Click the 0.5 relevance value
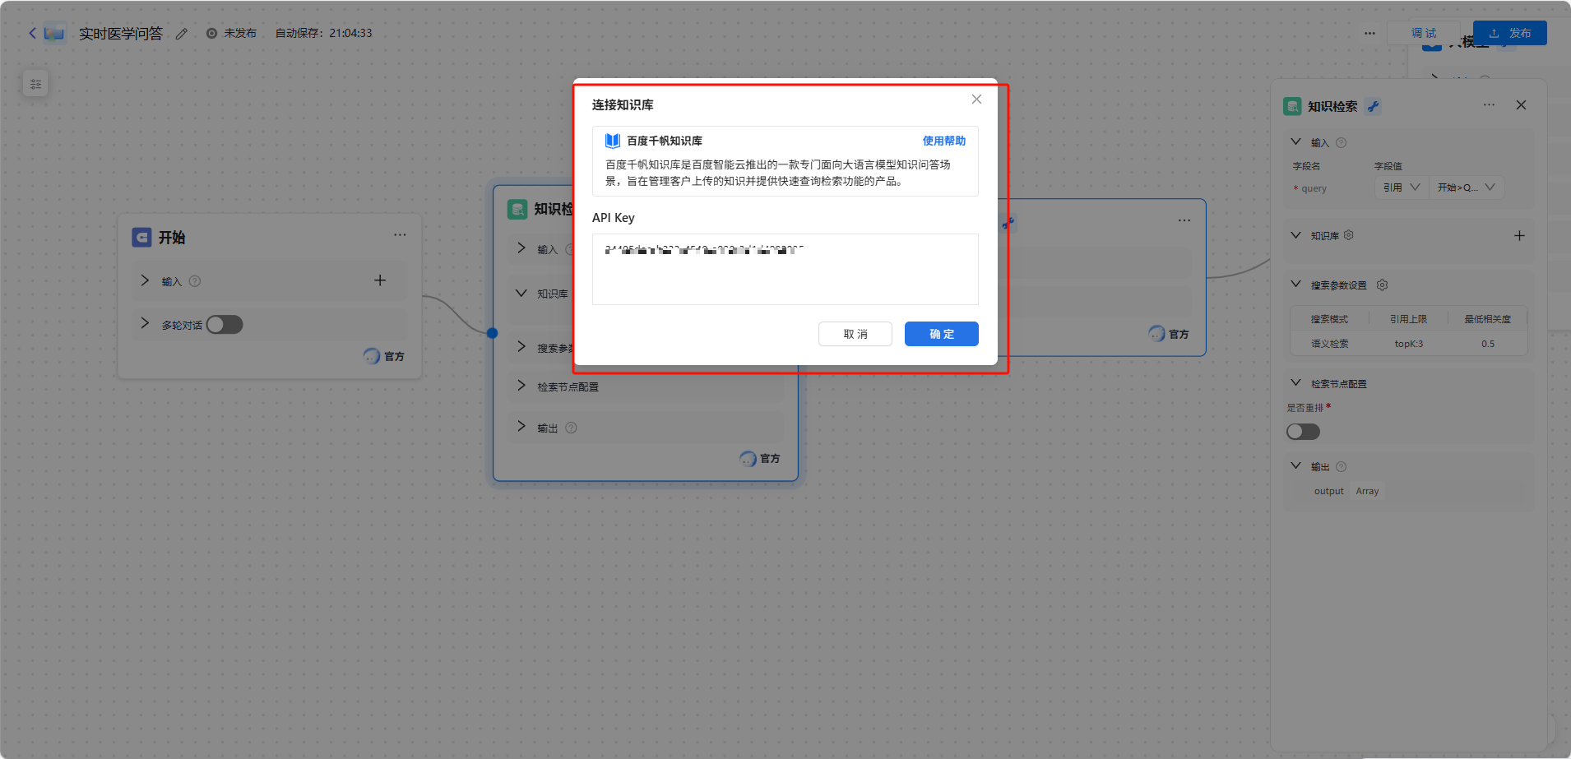 [1488, 344]
